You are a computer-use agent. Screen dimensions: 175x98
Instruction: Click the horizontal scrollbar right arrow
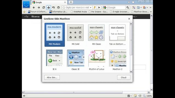149,92
